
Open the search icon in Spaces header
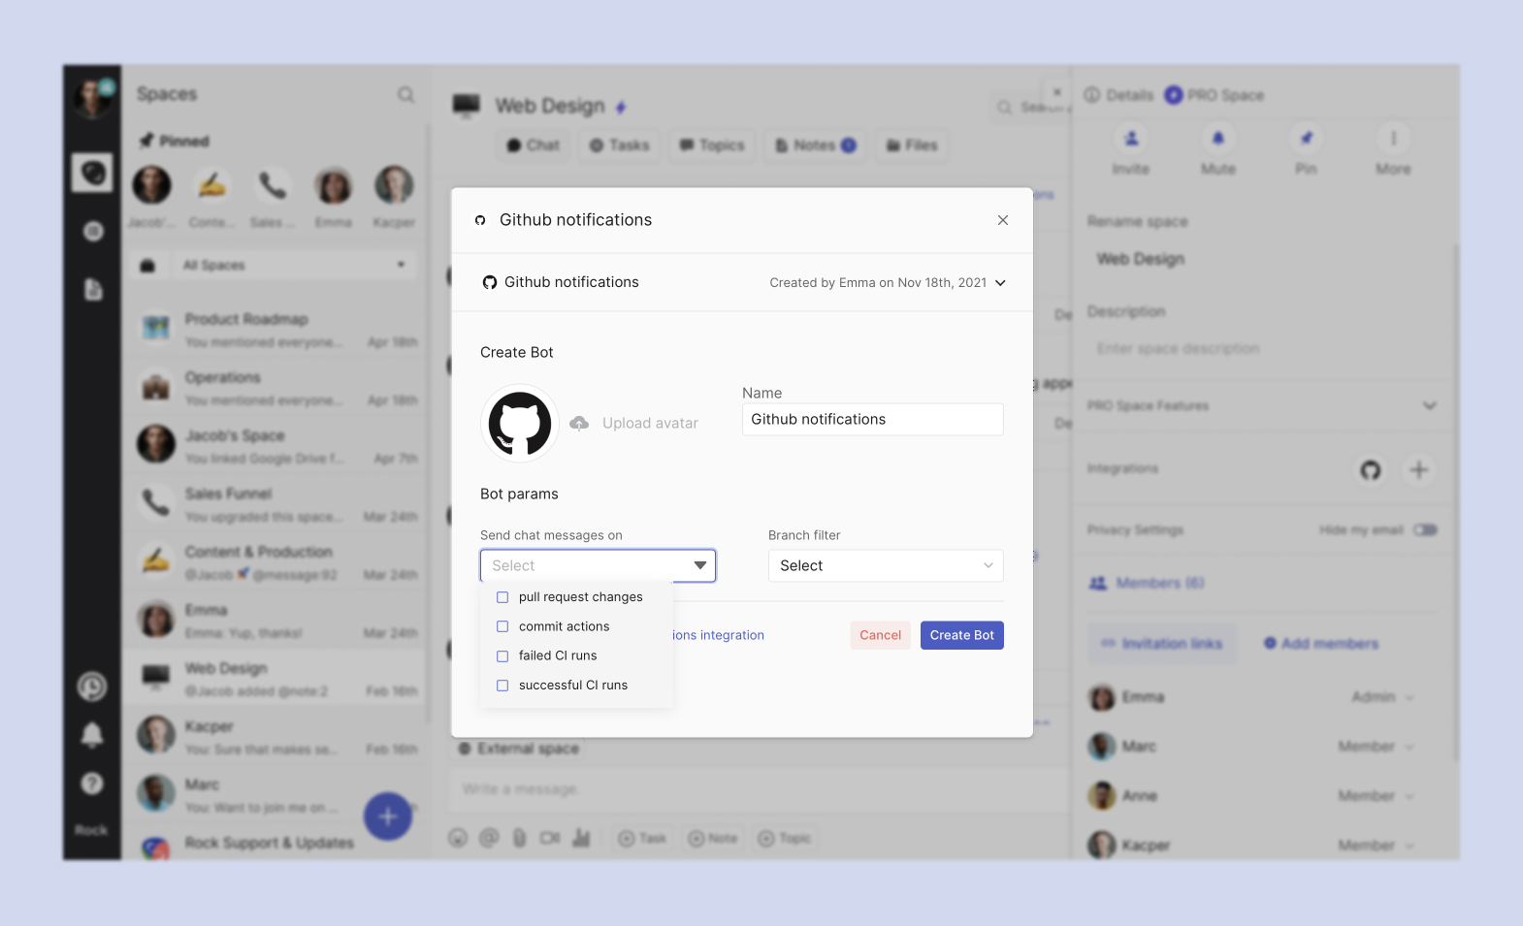tap(405, 94)
